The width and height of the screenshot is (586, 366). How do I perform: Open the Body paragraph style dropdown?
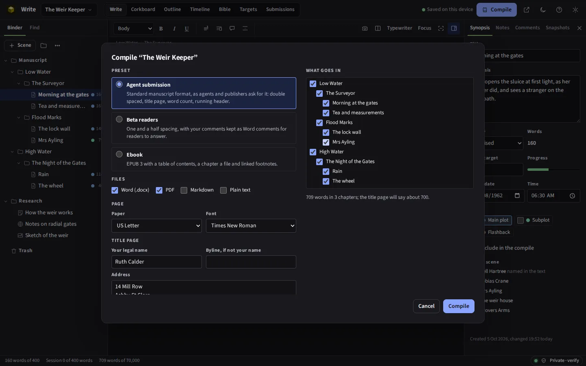pyautogui.click(x=134, y=28)
